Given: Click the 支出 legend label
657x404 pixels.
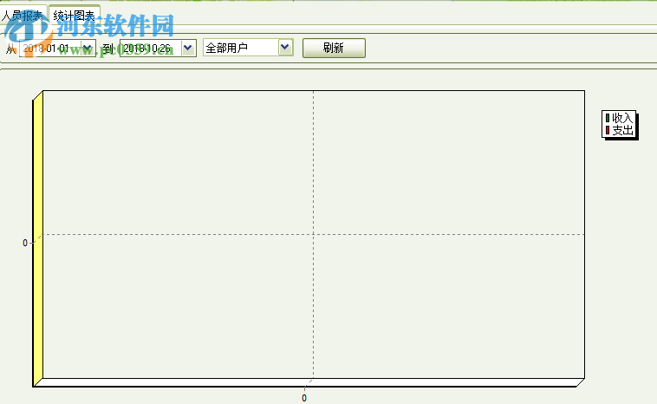Looking at the screenshot, I should 622,130.
